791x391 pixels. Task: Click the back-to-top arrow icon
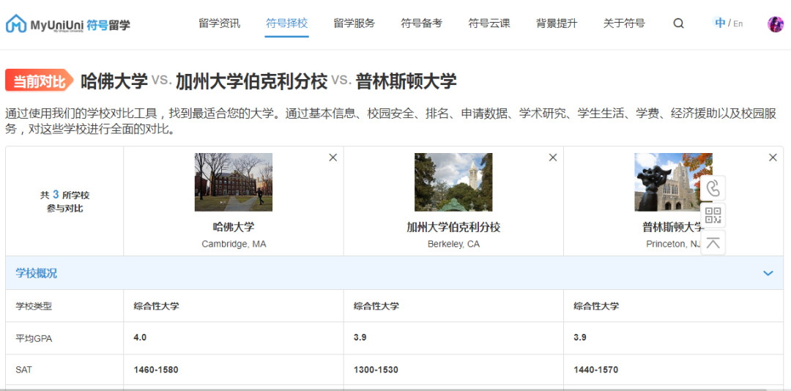[x=713, y=242]
